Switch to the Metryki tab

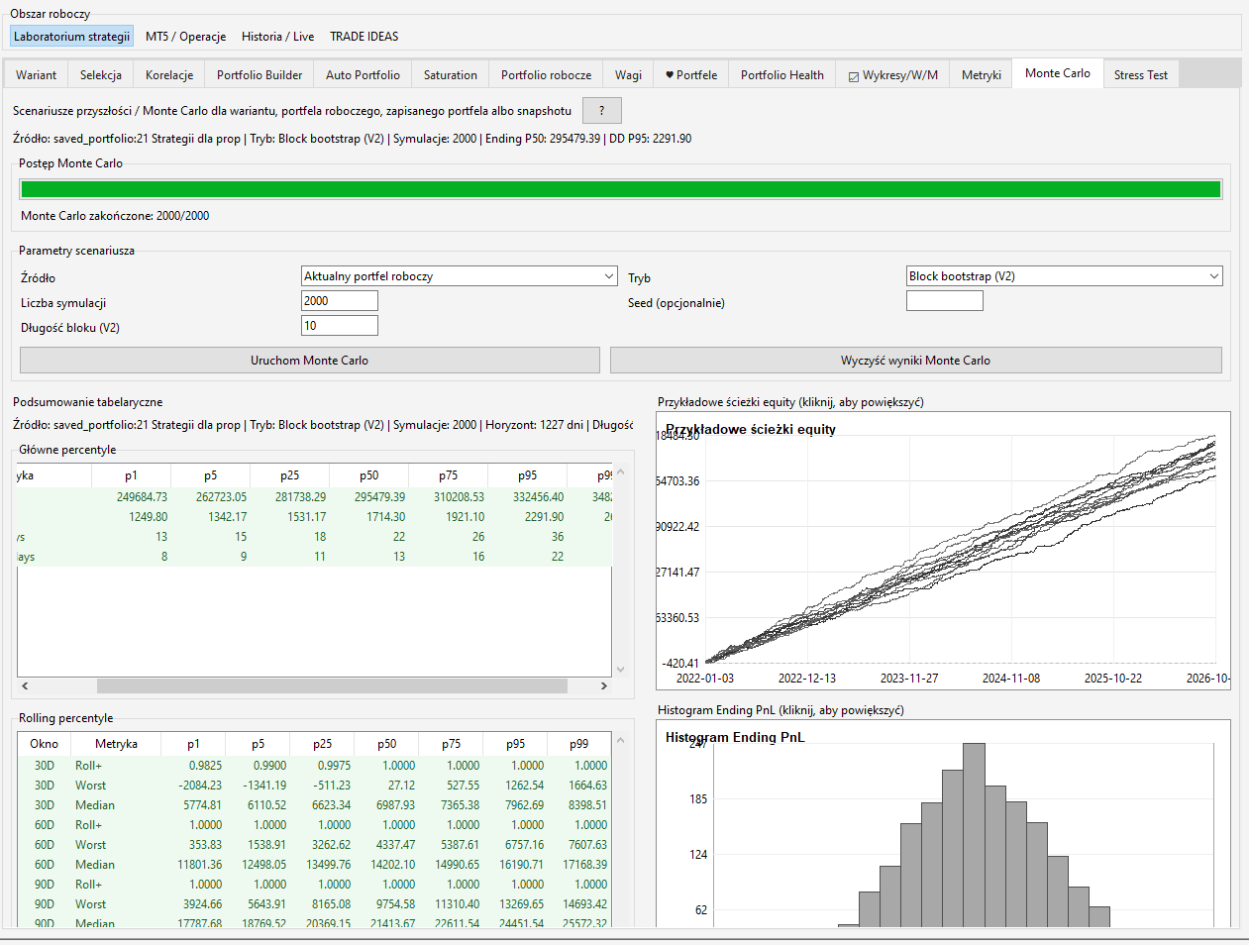pyautogui.click(x=982, y=75)
